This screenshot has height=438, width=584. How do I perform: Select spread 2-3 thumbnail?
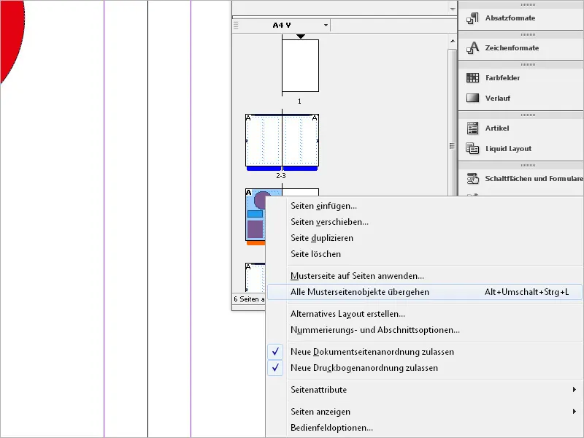point(282,140)
